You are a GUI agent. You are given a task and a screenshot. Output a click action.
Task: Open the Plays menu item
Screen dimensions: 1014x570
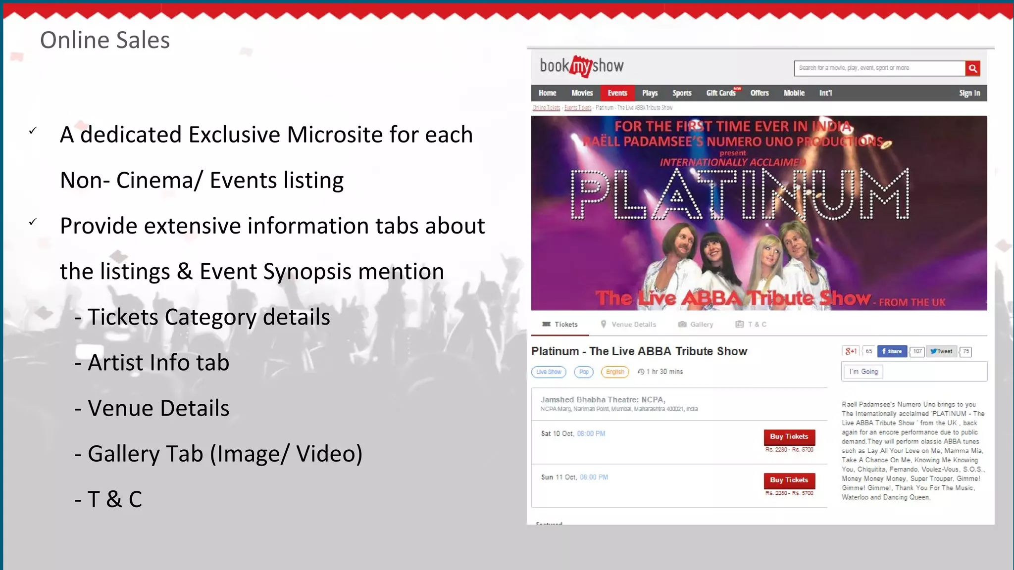[x=650, y=93]
